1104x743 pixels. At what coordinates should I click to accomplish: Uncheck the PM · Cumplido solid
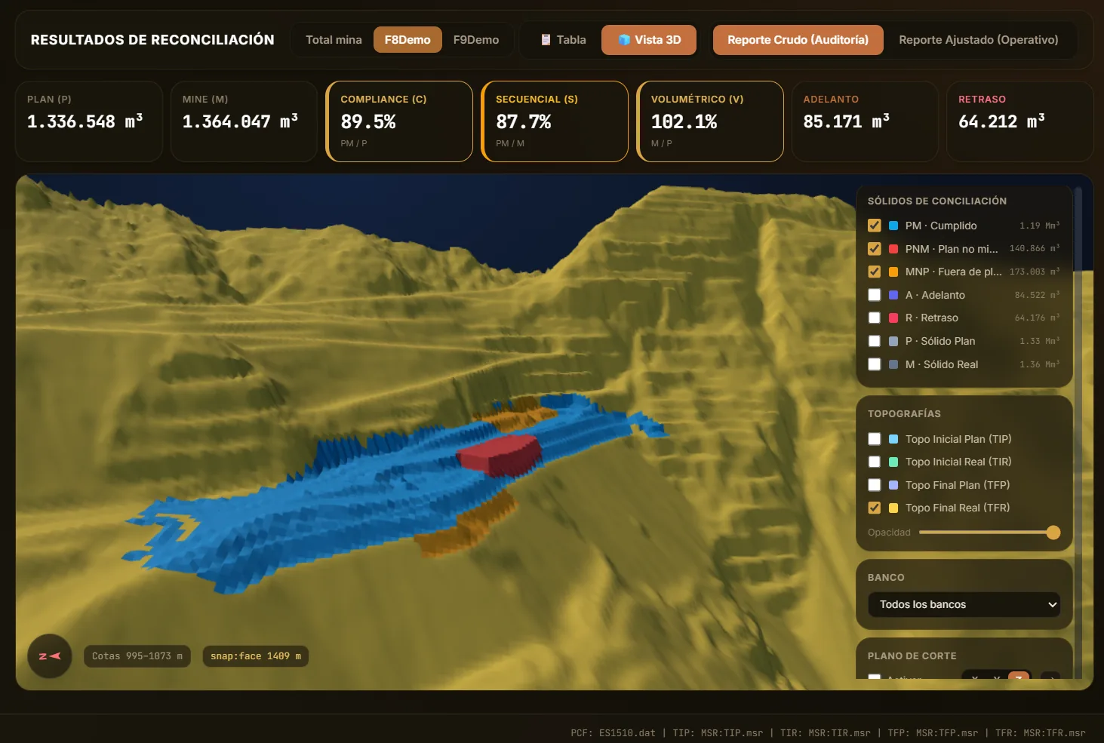pyautogui.click(x=875, y=226)
